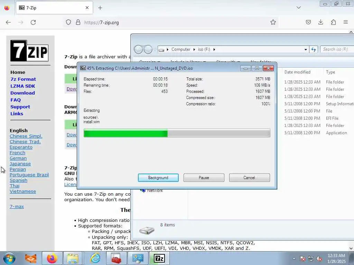Go back using Firefox back arrow

click(x=8, y=22)
